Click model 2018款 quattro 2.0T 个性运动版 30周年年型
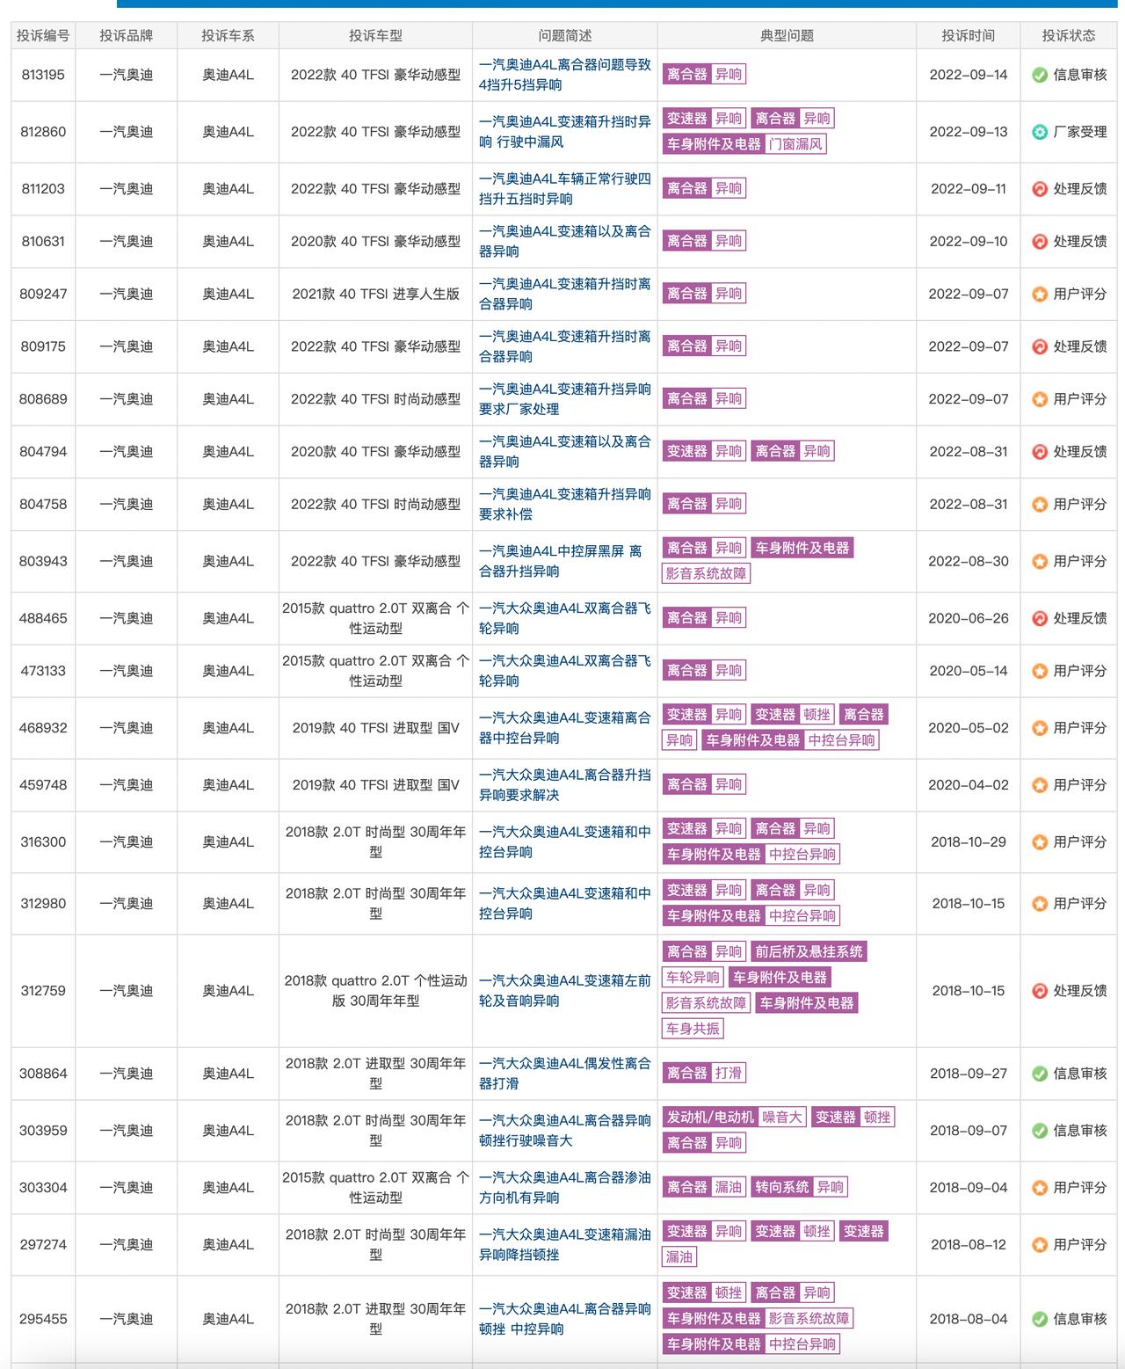Image resolution: width=1125 pixels, height=1369 pixels. [376, 991]
